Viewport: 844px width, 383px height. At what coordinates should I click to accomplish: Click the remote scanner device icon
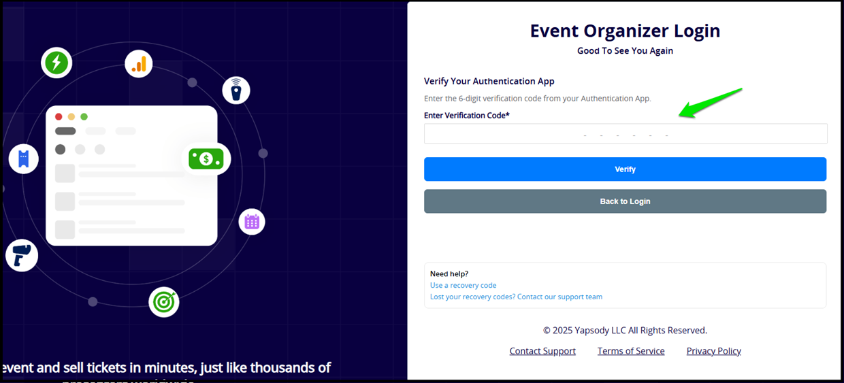[x=236, y=90]
